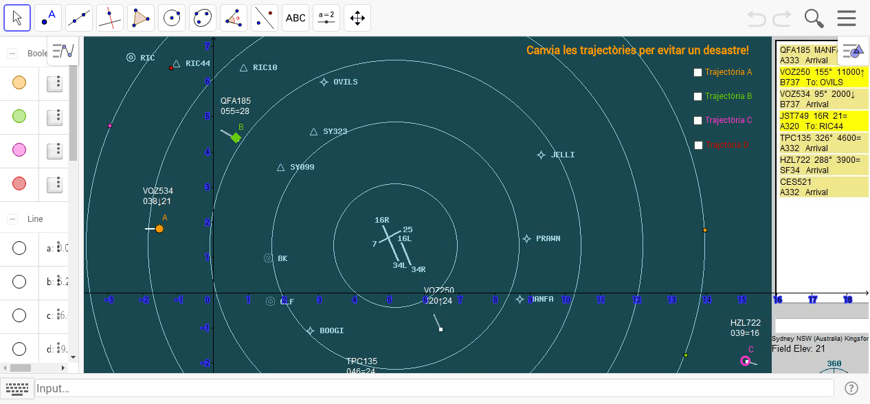Select the Ellipse tool
Image resolution: width=870 pixels, height=404 pixels.
[x=203, y=18]
